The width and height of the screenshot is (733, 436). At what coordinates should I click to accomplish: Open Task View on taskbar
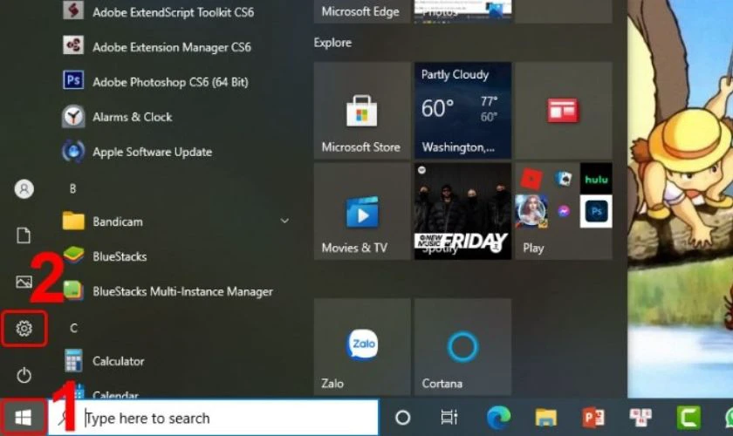pyautogui.click(x=449, y=418)
